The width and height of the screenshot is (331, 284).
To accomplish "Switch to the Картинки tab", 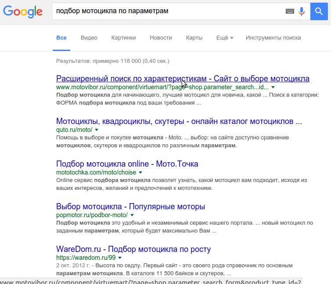I will coord(123,38).
